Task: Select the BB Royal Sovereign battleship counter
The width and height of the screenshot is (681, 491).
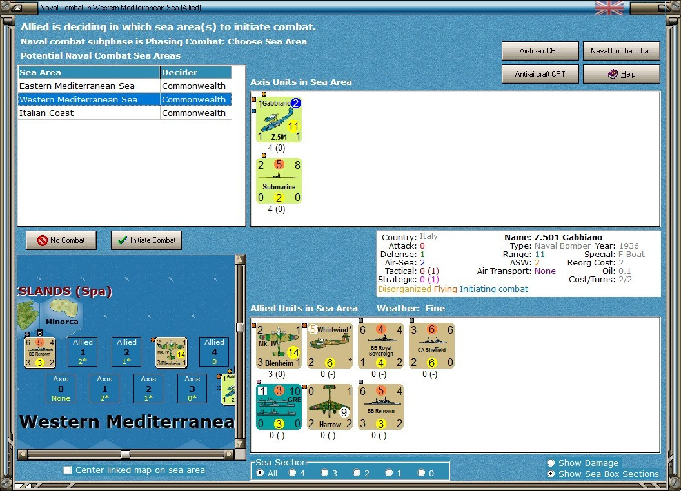Action: (x=381, y=345)
